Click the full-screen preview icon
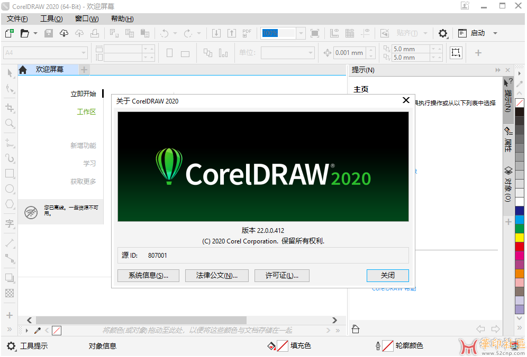Viewport: 527px width, 357px height. 315,33
